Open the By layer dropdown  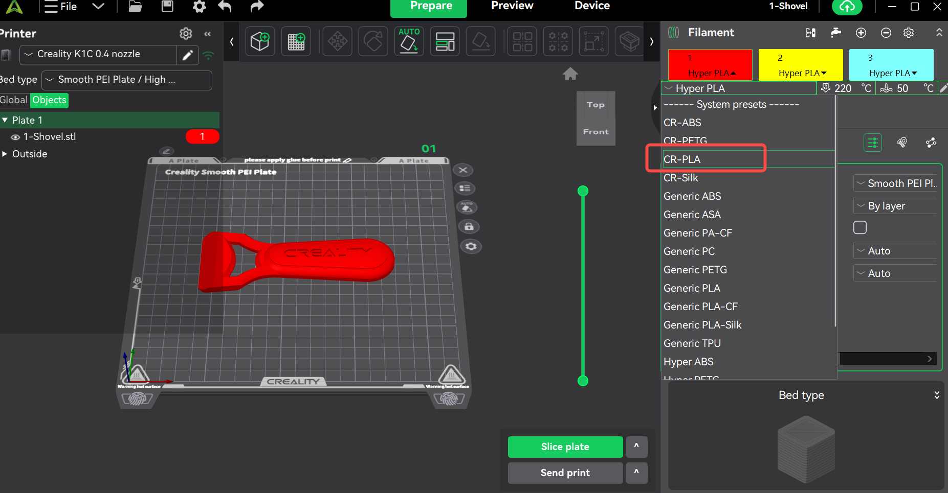pyautogui.click(x=895, y=206)
